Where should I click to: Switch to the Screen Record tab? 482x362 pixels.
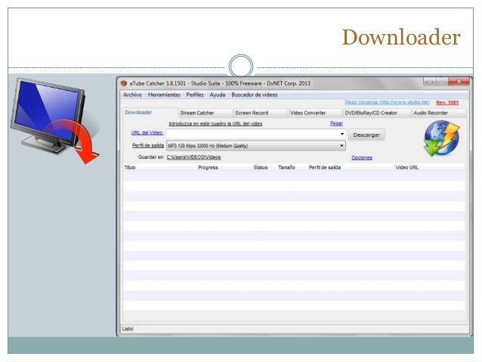260,113
